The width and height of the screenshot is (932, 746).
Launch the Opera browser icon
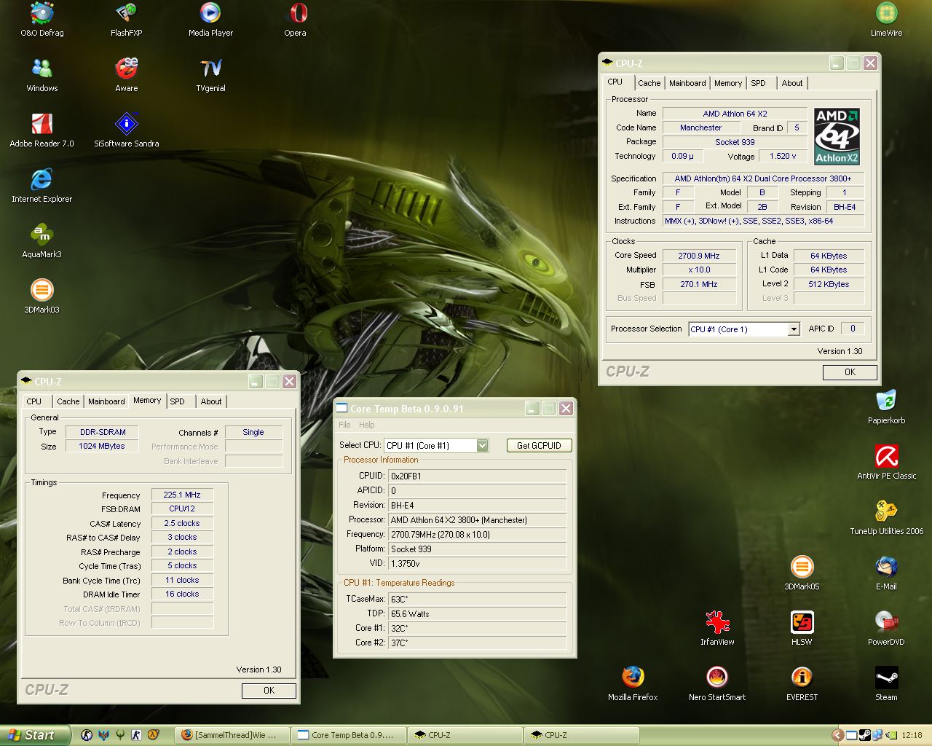click(x=295, y=20)
